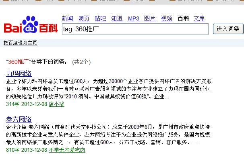Open the 新闻 news tab
The width and height of the screenshot is (244, 161).
coord(68,18)
